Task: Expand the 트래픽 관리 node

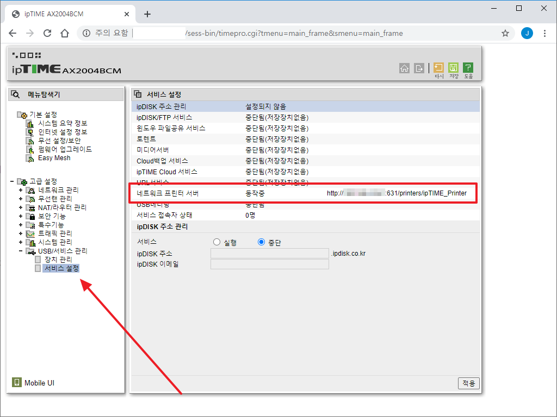Action: point(21,233)
